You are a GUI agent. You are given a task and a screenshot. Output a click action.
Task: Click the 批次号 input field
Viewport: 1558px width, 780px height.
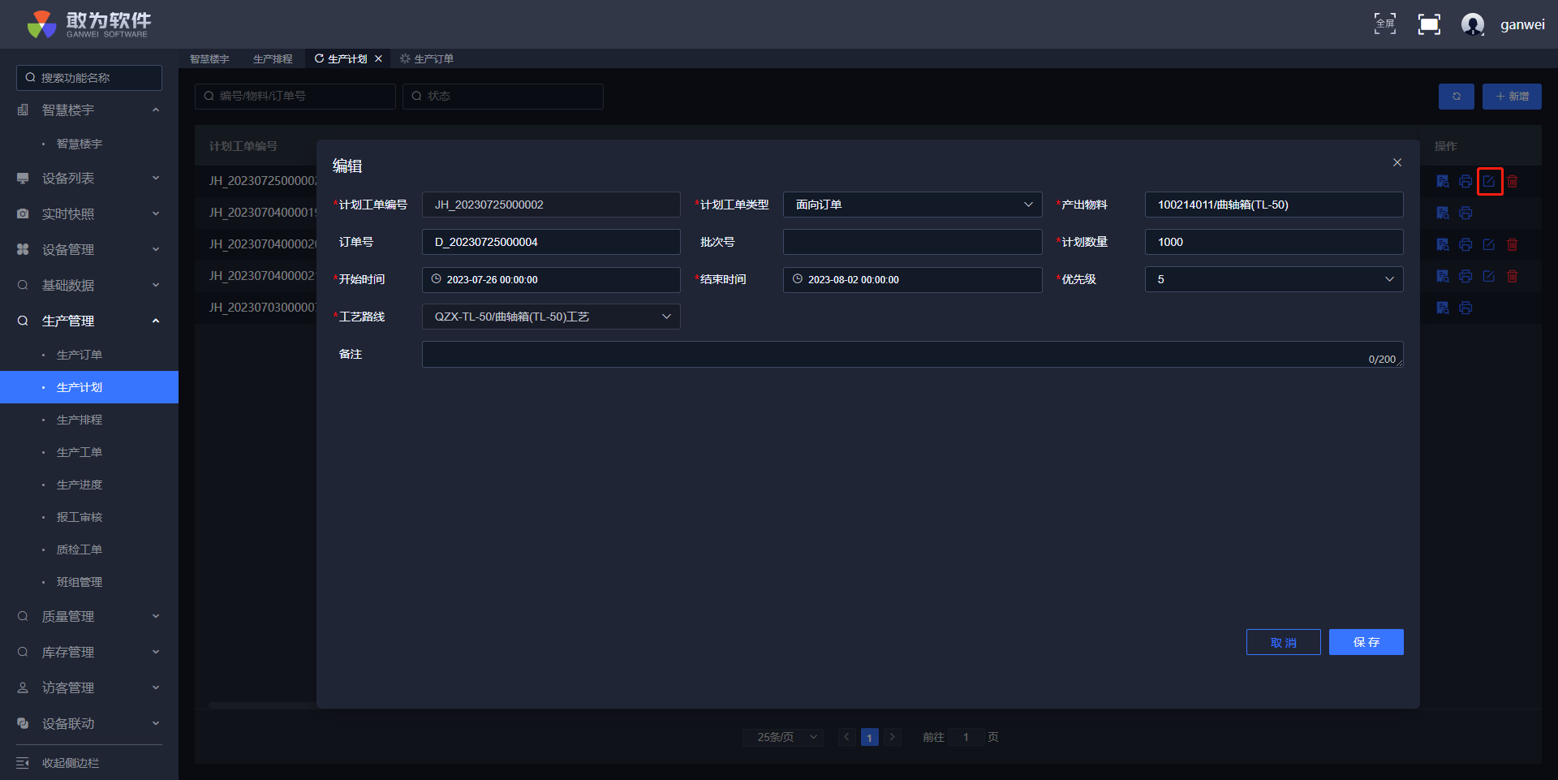pos(912,242)
